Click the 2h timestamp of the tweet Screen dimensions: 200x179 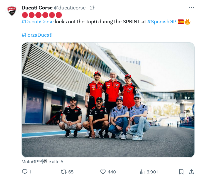pos(92,8)
